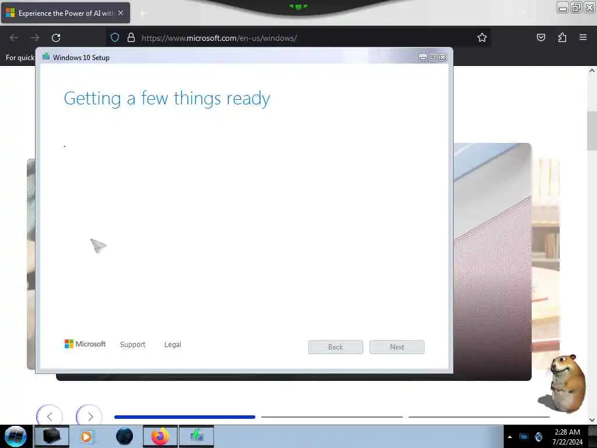Click the Back button in Setup
The width and height of the screenshot is (597, 448).
[x=335, y=347]
